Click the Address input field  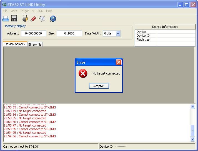pos(34,33)
